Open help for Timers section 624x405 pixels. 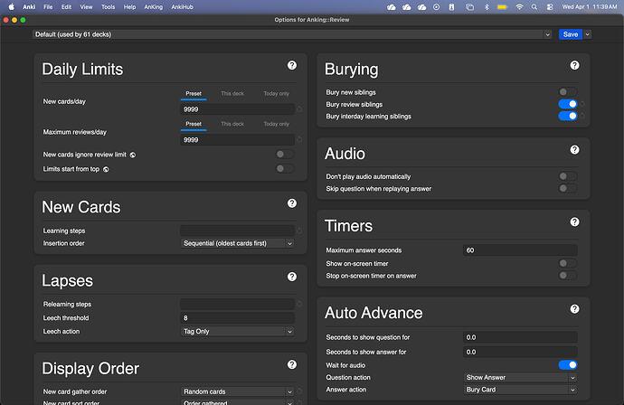(574, 221)
